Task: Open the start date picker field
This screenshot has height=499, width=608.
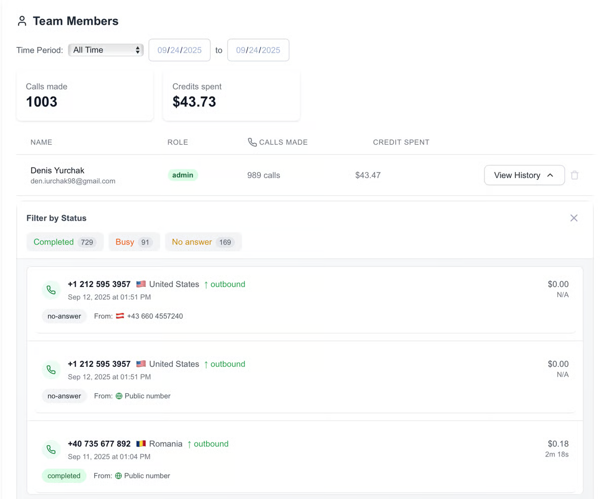Action: click(x=179, y=50)
